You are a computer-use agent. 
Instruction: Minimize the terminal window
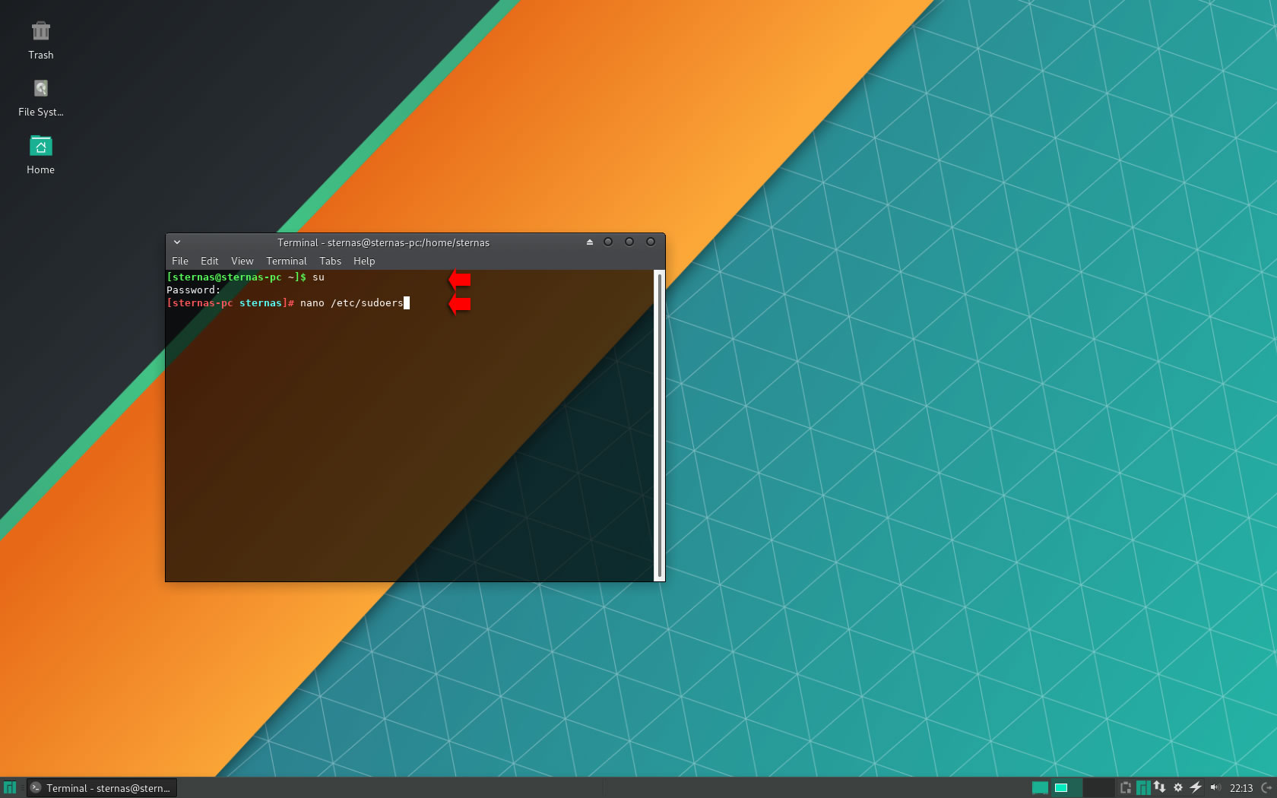click(x=608, y=242)
